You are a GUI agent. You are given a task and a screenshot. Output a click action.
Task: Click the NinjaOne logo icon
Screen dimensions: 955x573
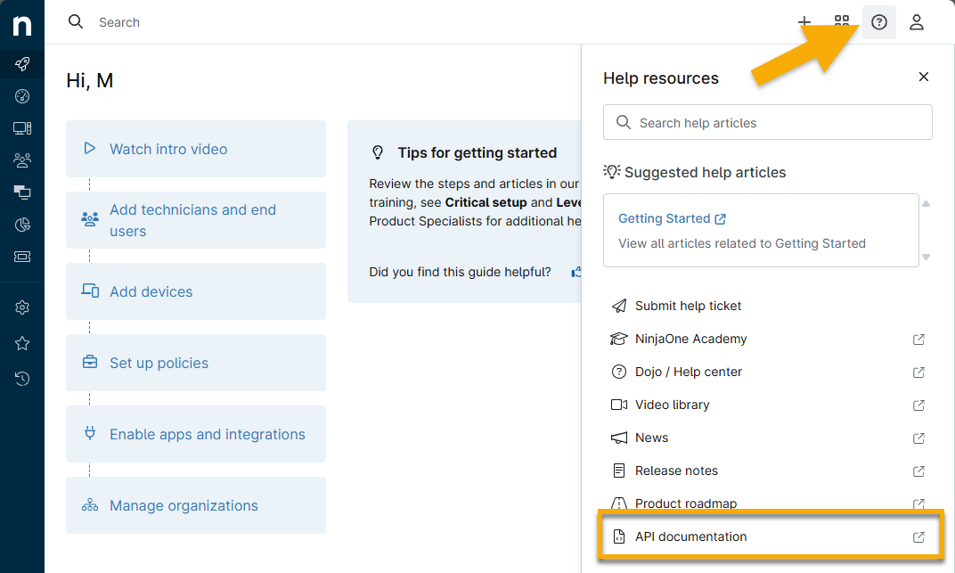[x=22, y=25]
